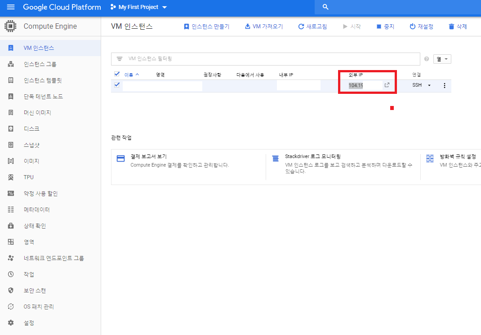This screenshot has width=481, height=335.
Task: Open 단독 테넌트 노드 in sidebar
Action: click(50, 97)
